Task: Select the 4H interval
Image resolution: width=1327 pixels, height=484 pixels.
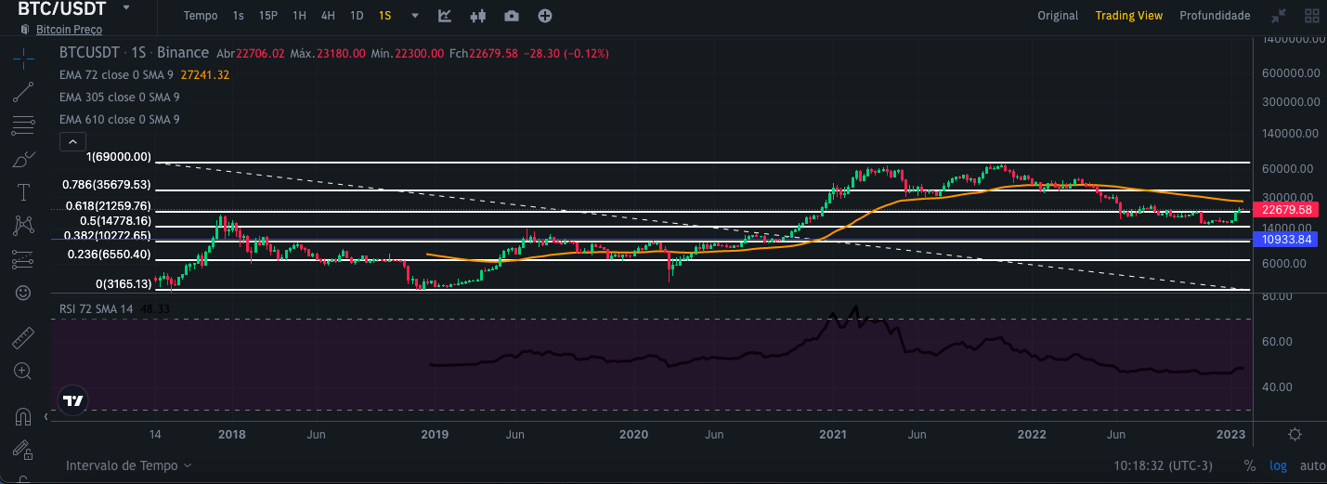Action: (x=328, y=16)
